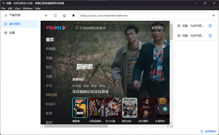This screenshot has width=219, height=135.
Task: Open 设置 in the sidebar
Action: click(x=12, y=33)
